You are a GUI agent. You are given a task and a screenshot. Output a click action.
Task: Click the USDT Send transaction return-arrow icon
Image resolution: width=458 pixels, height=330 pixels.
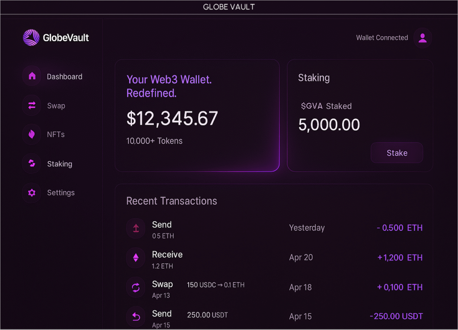tap(136, 317)
